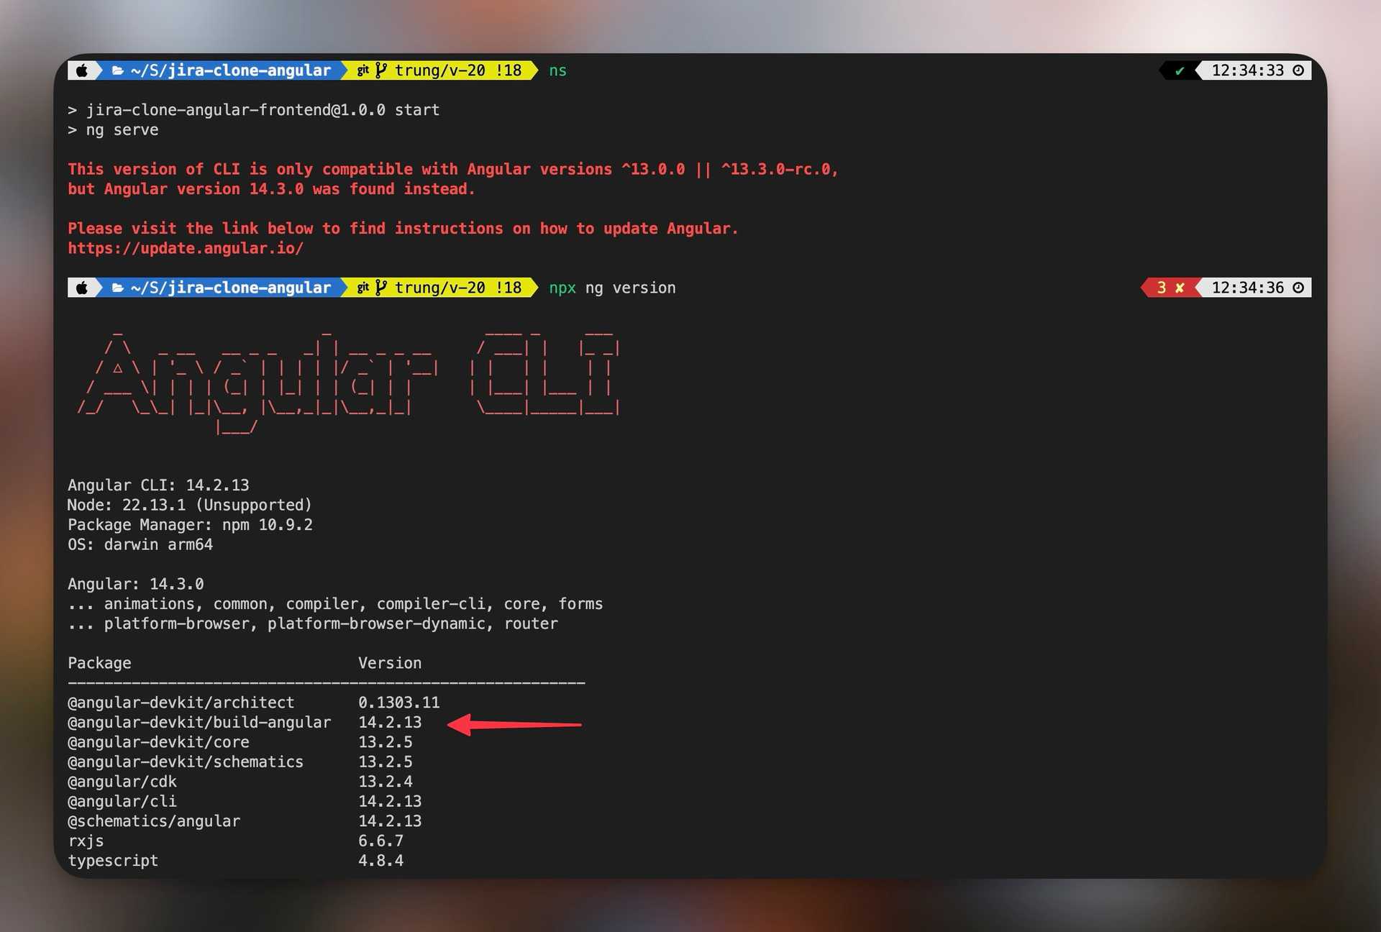Click the red 3 ✘ error status badge
The height and width of the screenshot is (932, 1381).
tap(1170, 288)
